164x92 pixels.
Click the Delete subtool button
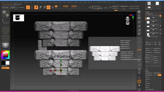point(149,62)
